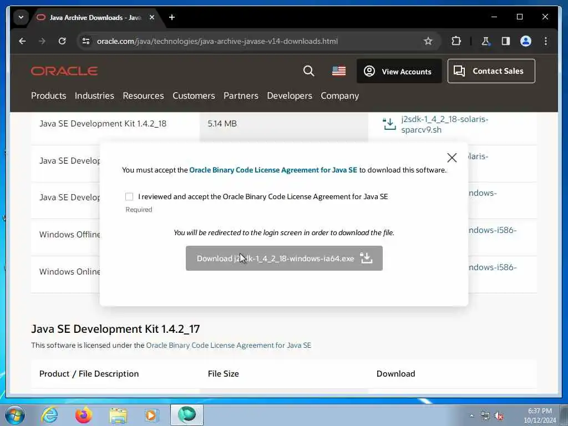This screenshot has width=568, height=426.
Task: Show hidden system tray icons
Action: coord(471,415)
